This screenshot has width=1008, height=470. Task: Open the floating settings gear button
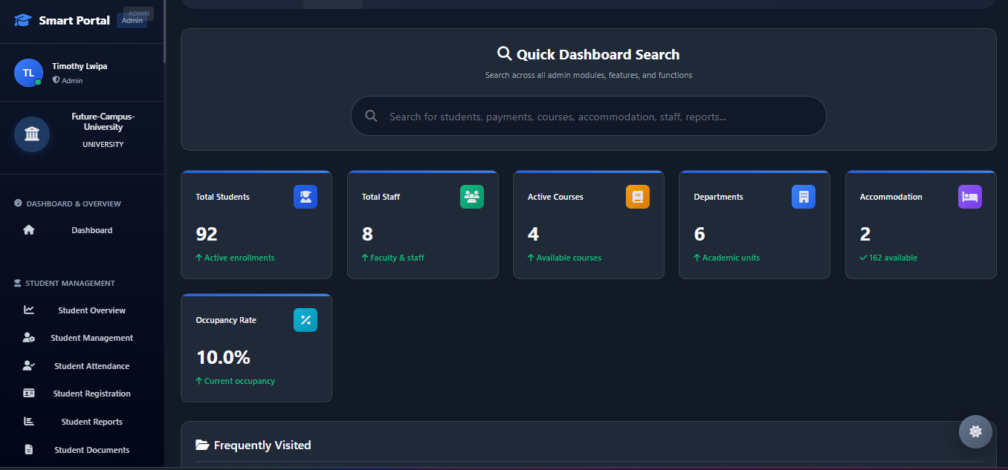click(x=975, y=431)
